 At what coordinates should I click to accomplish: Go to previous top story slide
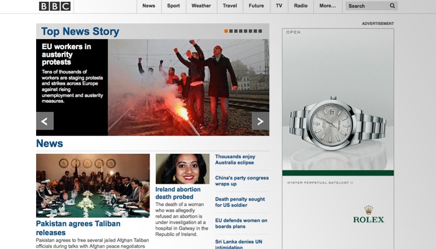point(45,121)
